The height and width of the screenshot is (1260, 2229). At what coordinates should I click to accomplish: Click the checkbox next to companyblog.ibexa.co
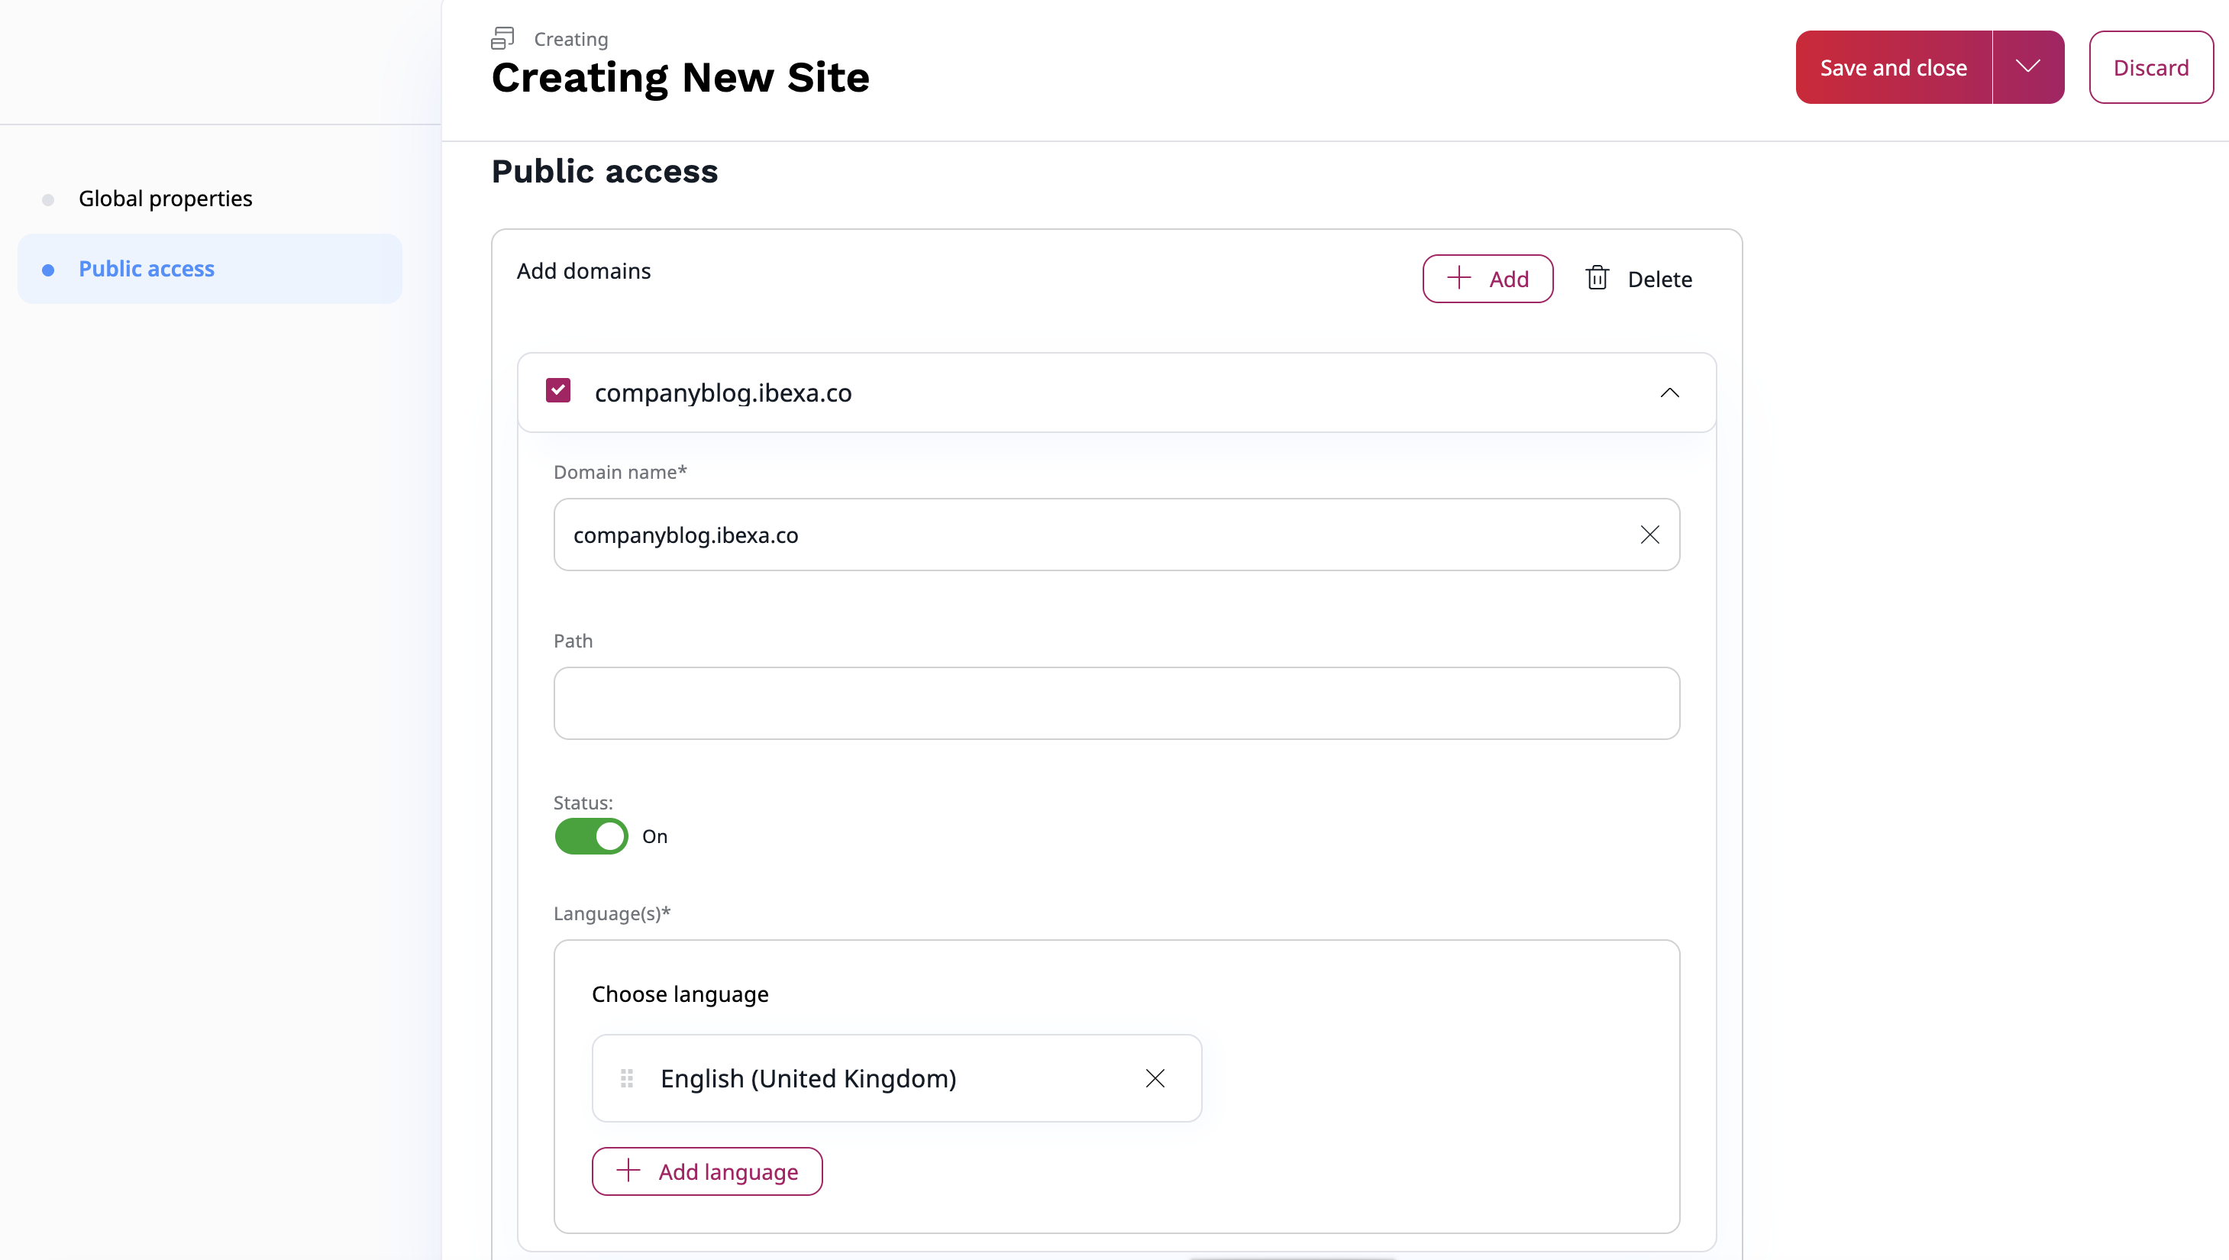tap(557, 392)
